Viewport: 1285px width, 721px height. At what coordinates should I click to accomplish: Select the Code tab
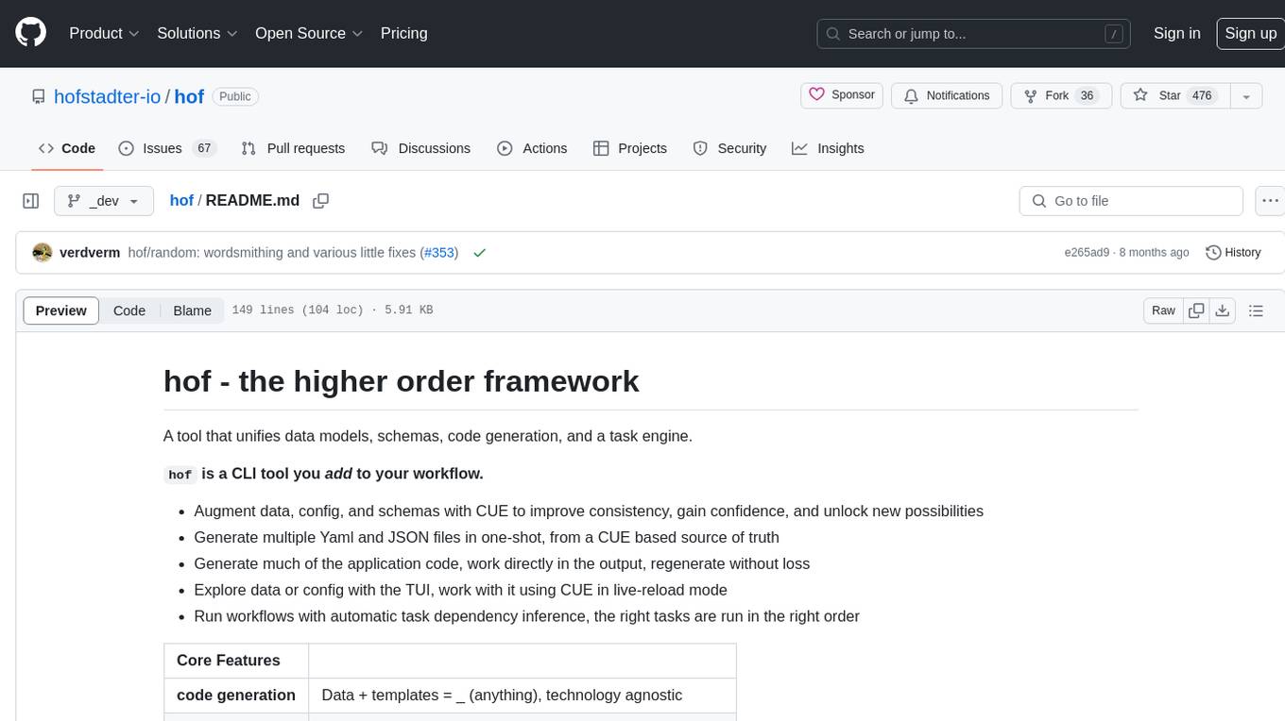coord(67,148)
